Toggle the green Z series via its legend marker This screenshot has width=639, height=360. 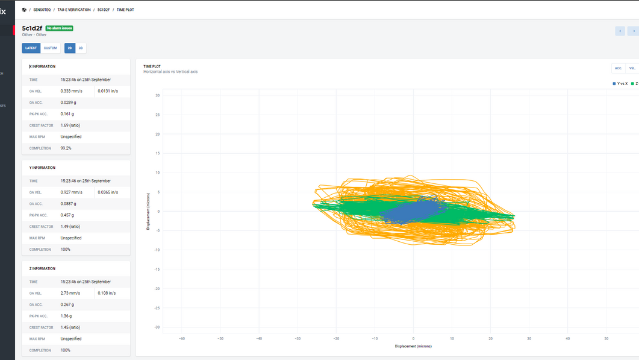point(632,83)
